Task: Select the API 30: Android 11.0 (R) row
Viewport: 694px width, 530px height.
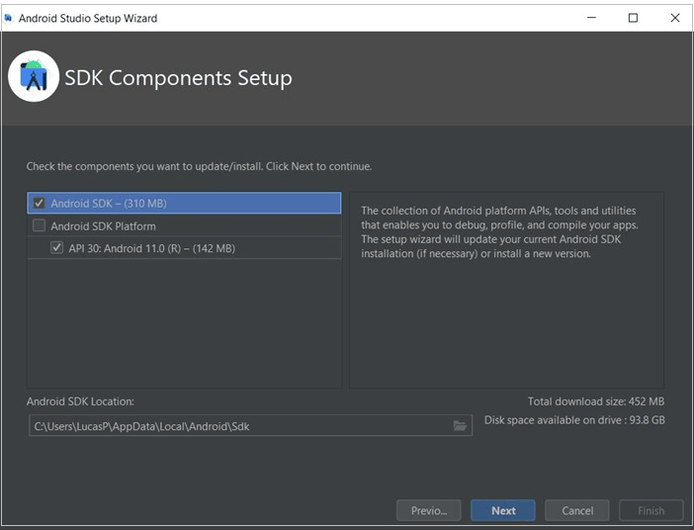Action: pyautogui.click(x=150, y=248)
